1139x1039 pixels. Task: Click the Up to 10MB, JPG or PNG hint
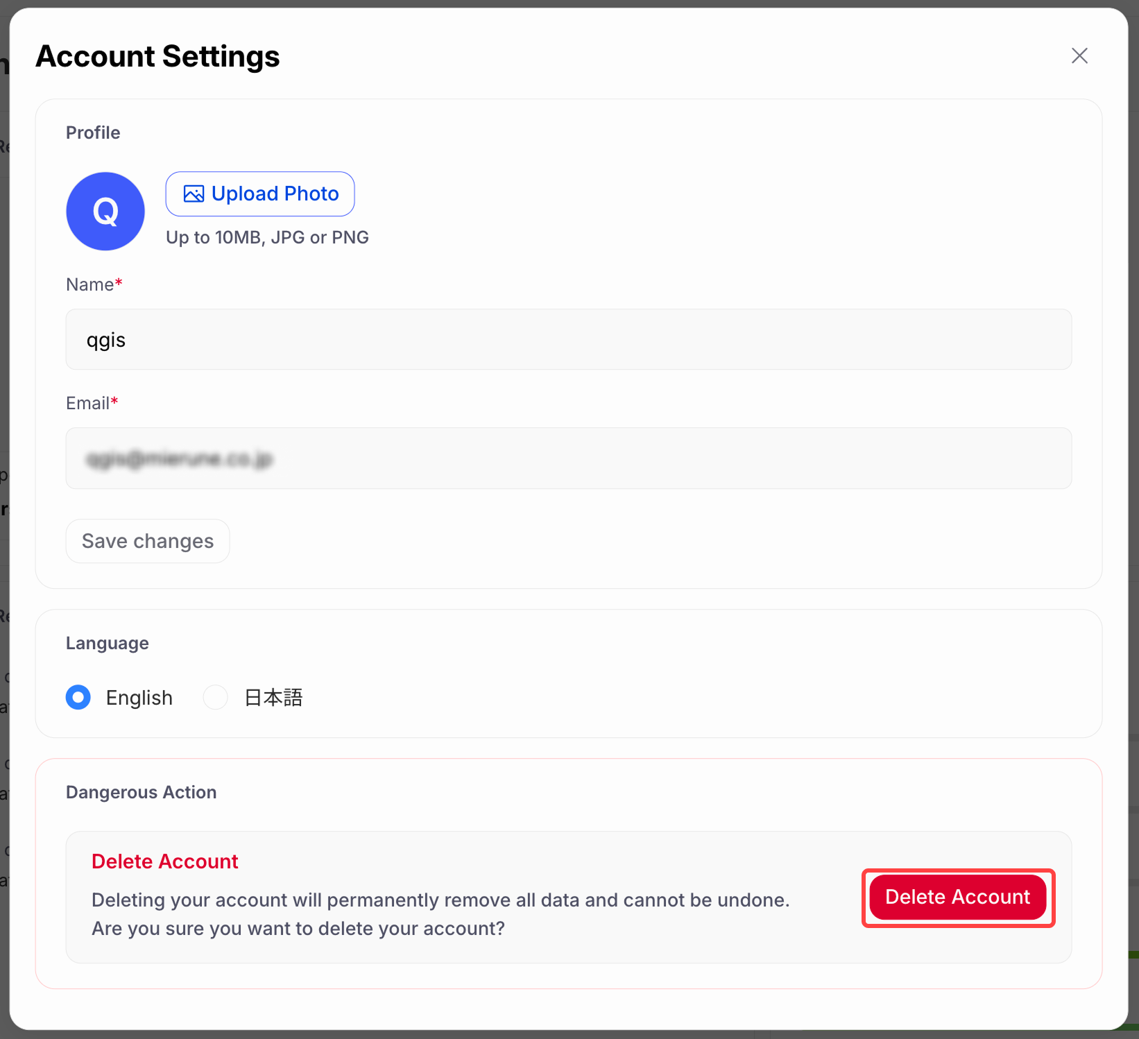pyautogui.click(x=266, y=237)
